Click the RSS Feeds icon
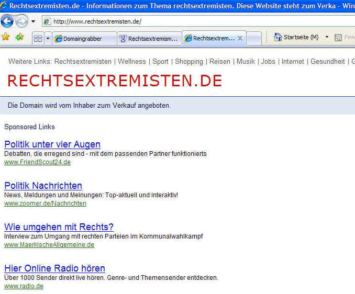 [x=338, y=37]
